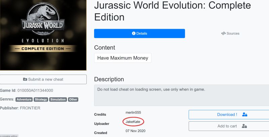Screen dimensions: 269x137
Task: Click the info icon on Details tab
Action: (133, 33)
